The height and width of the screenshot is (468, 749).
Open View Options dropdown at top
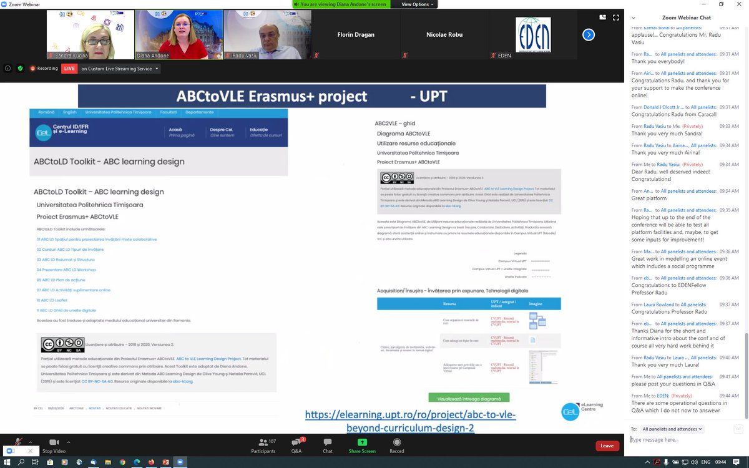click(x=416, y=4)
